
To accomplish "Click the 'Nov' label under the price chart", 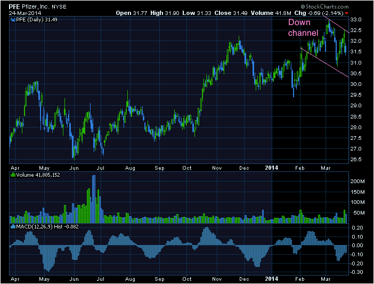I will click(217, 168).
